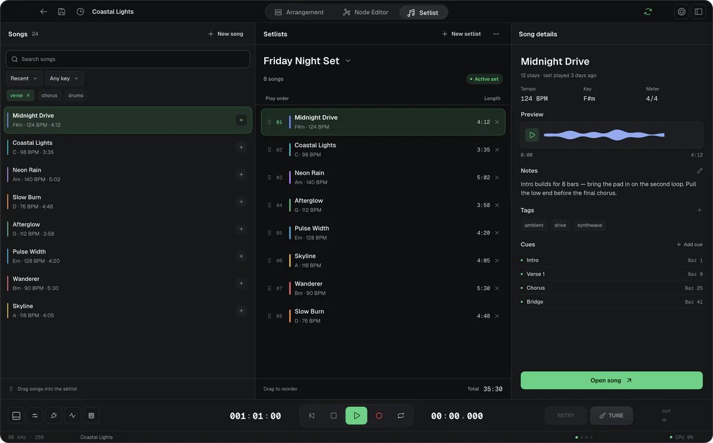Click the green sync icon

[x=648, y=12]
